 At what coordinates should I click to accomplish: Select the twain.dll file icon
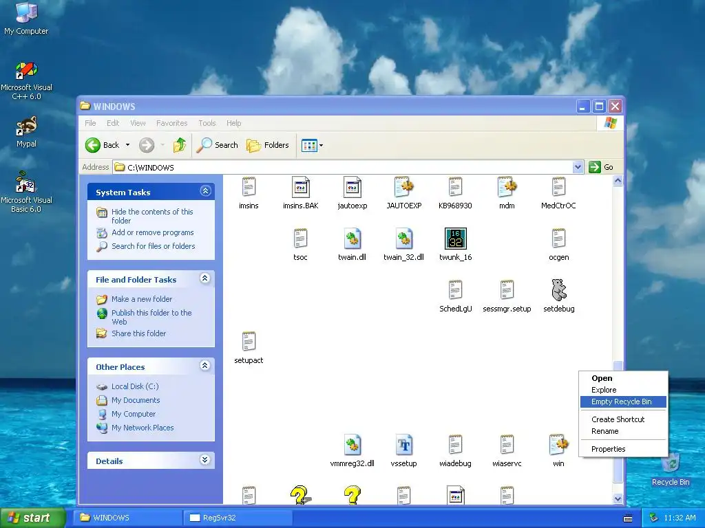click(x=352, y=239)
